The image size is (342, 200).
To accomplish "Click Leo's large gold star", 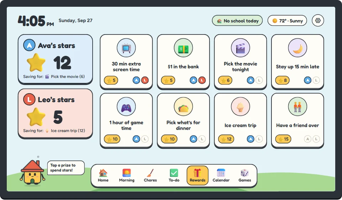I will click(x=36, y=117).
